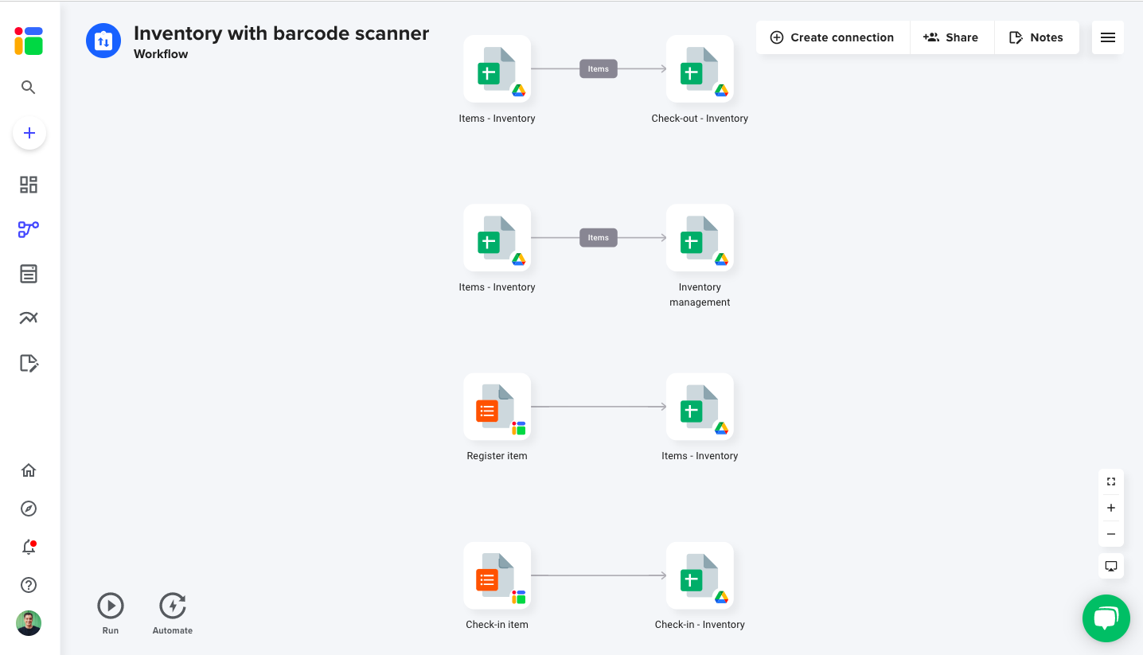This screenshot has width=1143, height=655.
Task: Click the Share button
Action: pyautogui.click(x=951, y=37)
